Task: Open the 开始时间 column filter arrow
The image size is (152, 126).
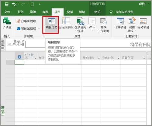Action: 99,58
